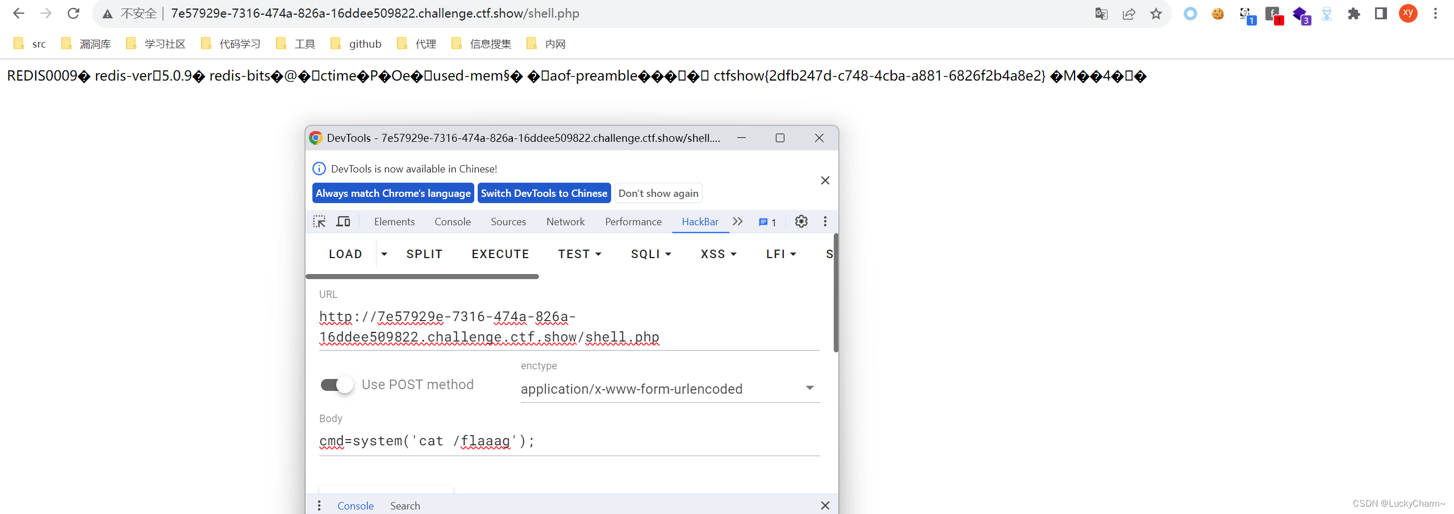The image size is (1454, 514).
Task: Toggle the Use POST method switch
Action: coord(337,385)
